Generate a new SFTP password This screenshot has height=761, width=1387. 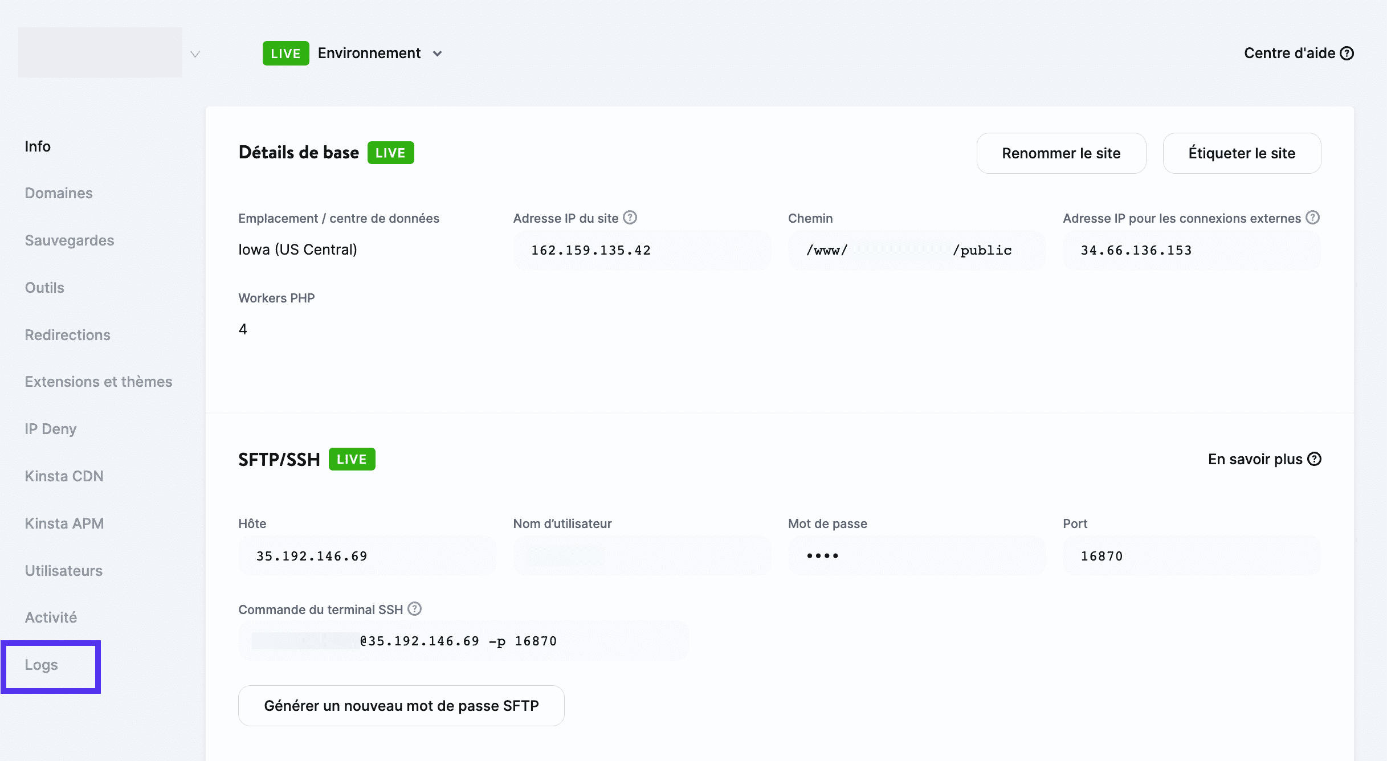click(x=401, y=706)
